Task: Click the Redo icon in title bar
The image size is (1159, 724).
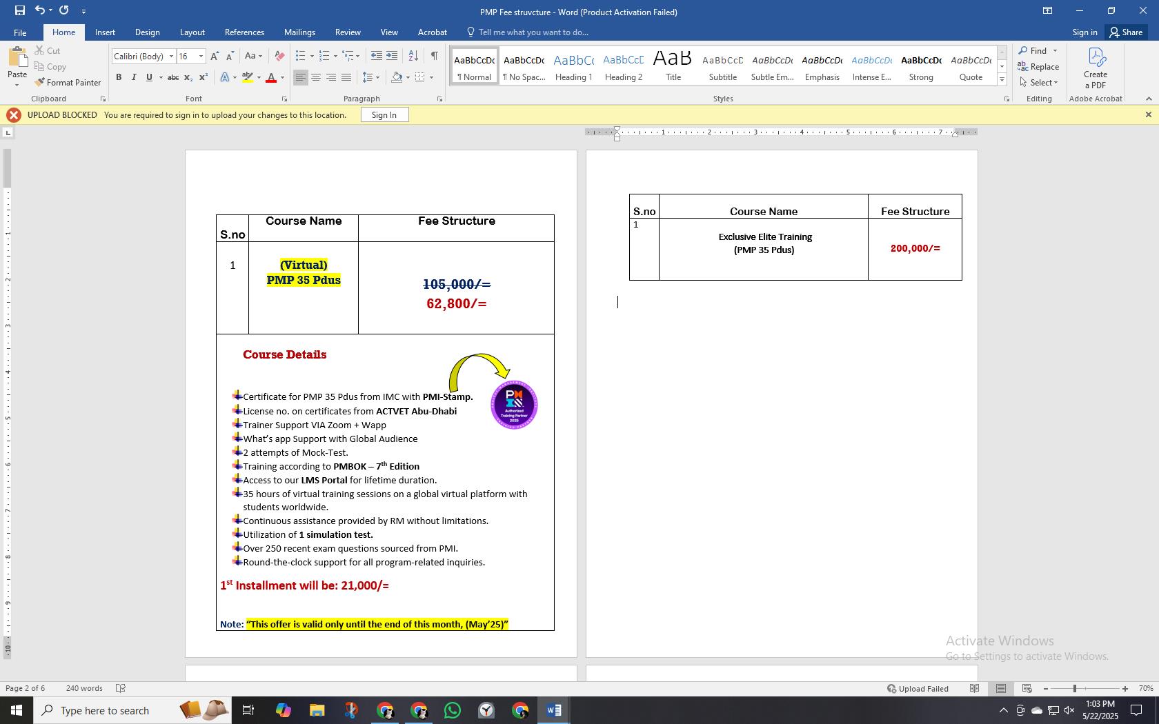Action: click(64, 10)
